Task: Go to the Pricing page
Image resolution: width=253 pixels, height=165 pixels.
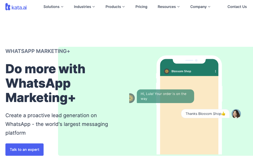Action: (141, 7)
